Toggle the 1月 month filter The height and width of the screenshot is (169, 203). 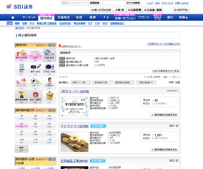point(22,117)
